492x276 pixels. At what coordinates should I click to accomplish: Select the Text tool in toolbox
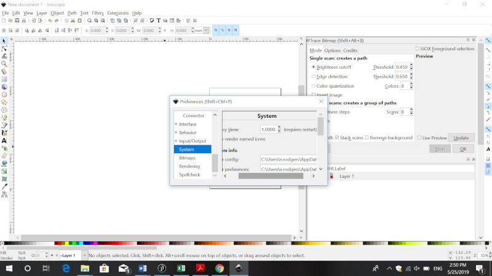(x=4, y=140)
